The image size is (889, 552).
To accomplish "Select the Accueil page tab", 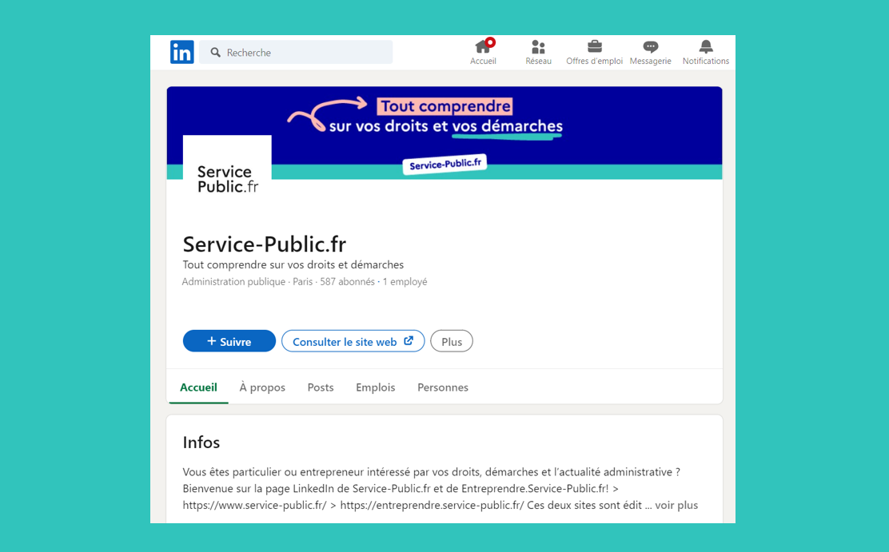I will point(198,387).
